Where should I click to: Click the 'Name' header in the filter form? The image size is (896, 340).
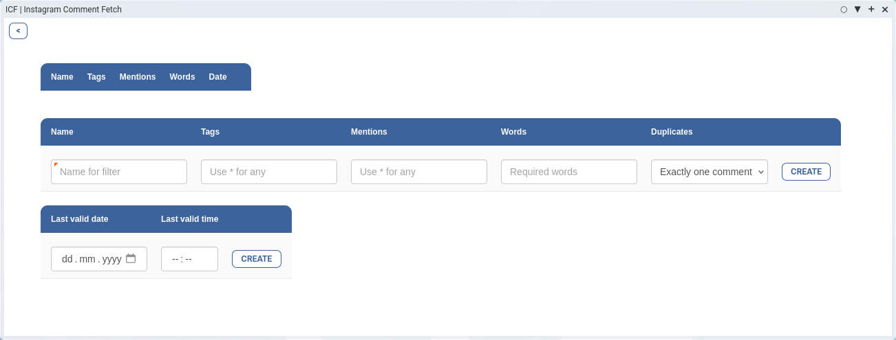click(x=62, y=132)
